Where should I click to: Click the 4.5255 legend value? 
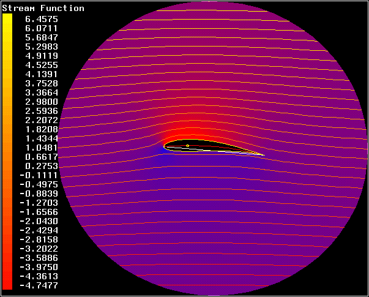(x=42, y=65)
